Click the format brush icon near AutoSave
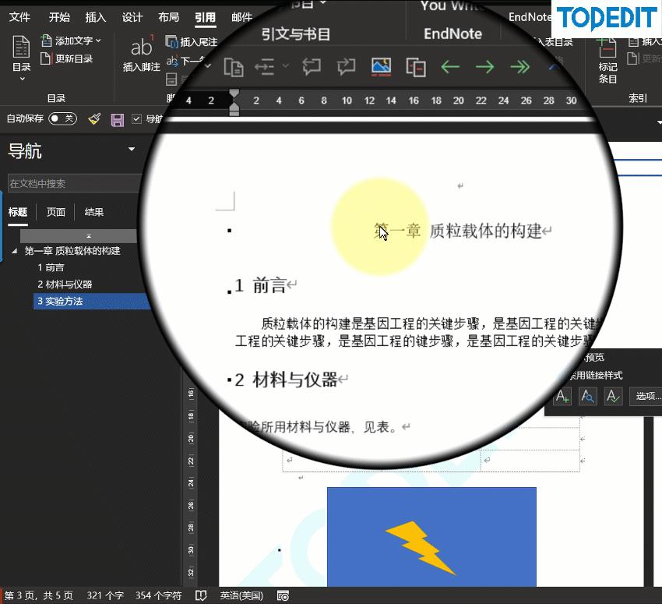 pyautogui.click(x=94, y=118)
